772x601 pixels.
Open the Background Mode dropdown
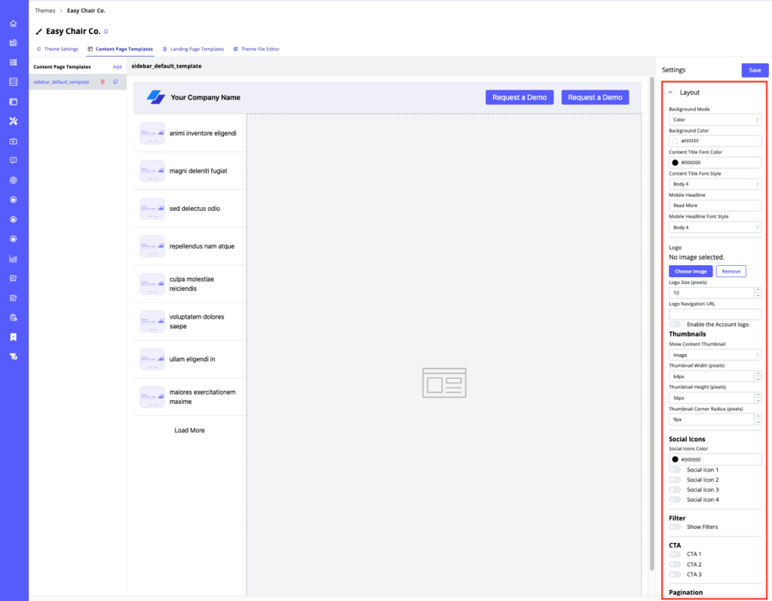click(715, 119)
